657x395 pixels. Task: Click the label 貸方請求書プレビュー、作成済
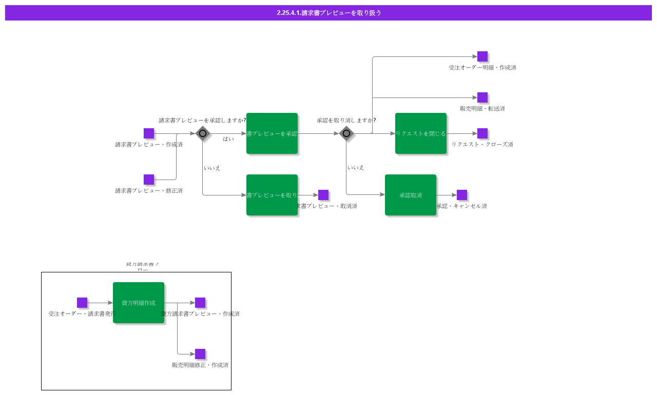click(200, 314)
